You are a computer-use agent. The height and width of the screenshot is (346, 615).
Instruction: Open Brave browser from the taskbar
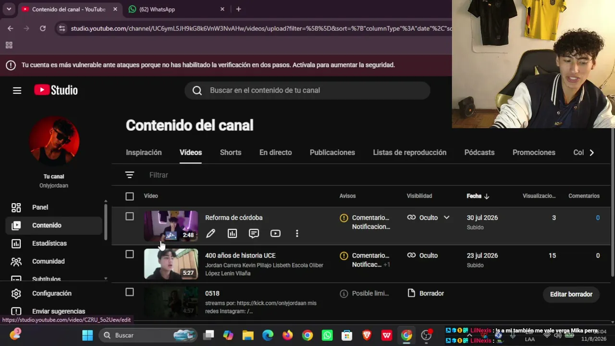point(367,335)
